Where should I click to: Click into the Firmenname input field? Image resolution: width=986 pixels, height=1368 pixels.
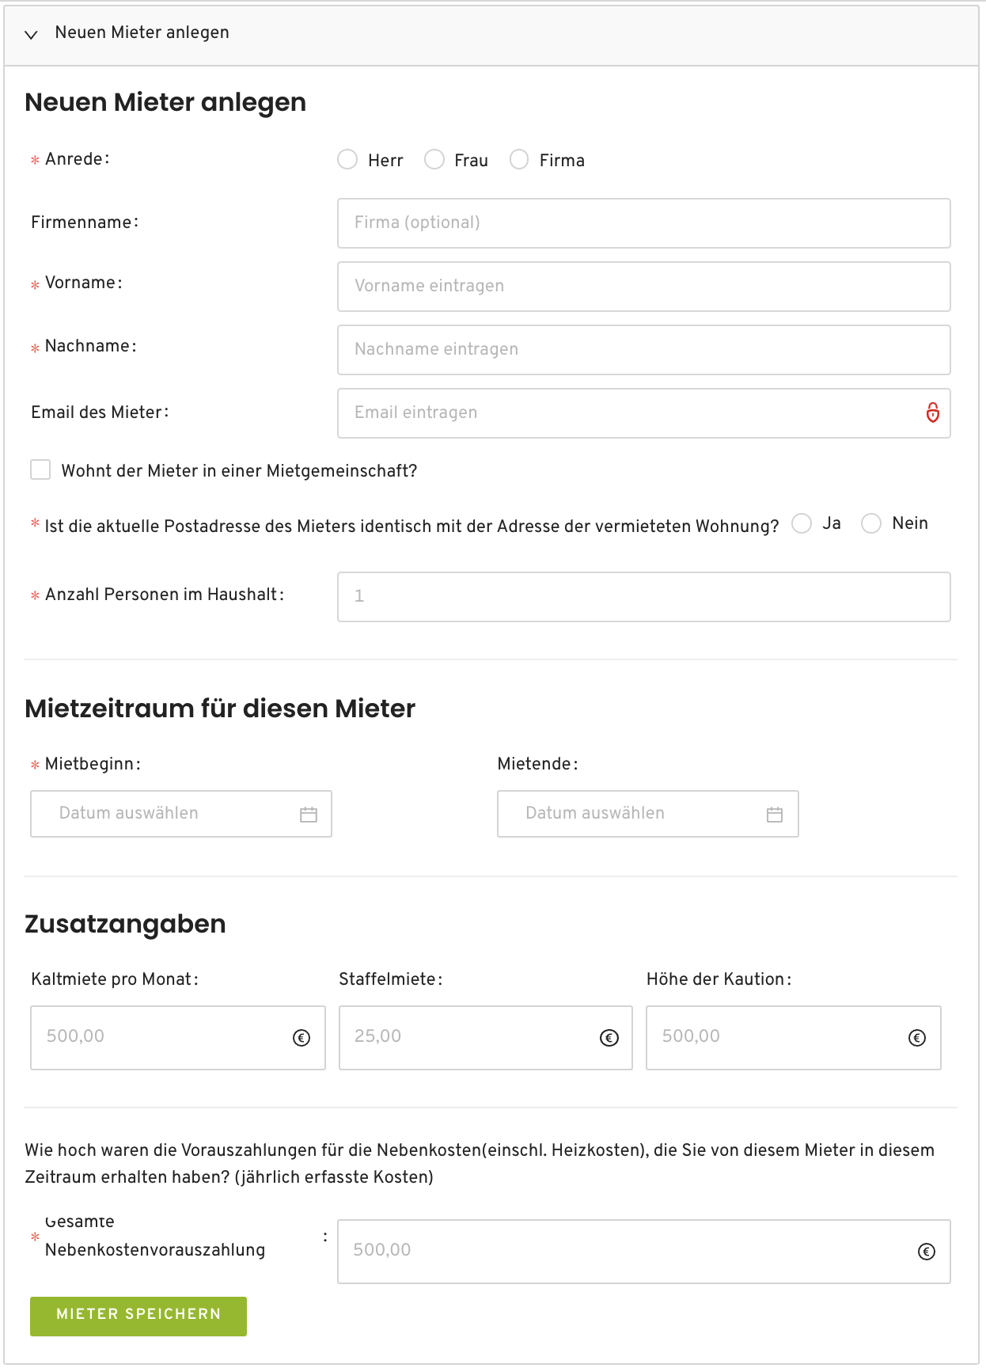point(643,223)
